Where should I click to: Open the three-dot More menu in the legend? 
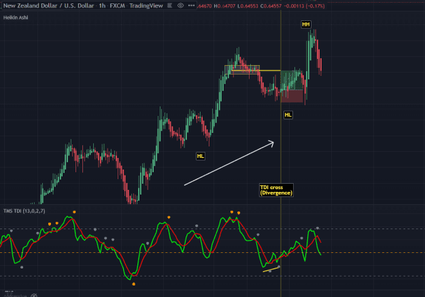(x=191, y=5)
